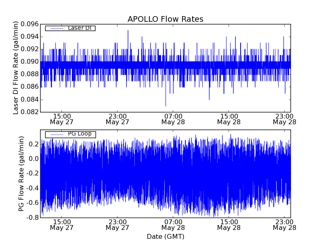Click the "APOLLO Flow Rates" chart title
Screen dimensions: 323x242
[x=165, y=19]
